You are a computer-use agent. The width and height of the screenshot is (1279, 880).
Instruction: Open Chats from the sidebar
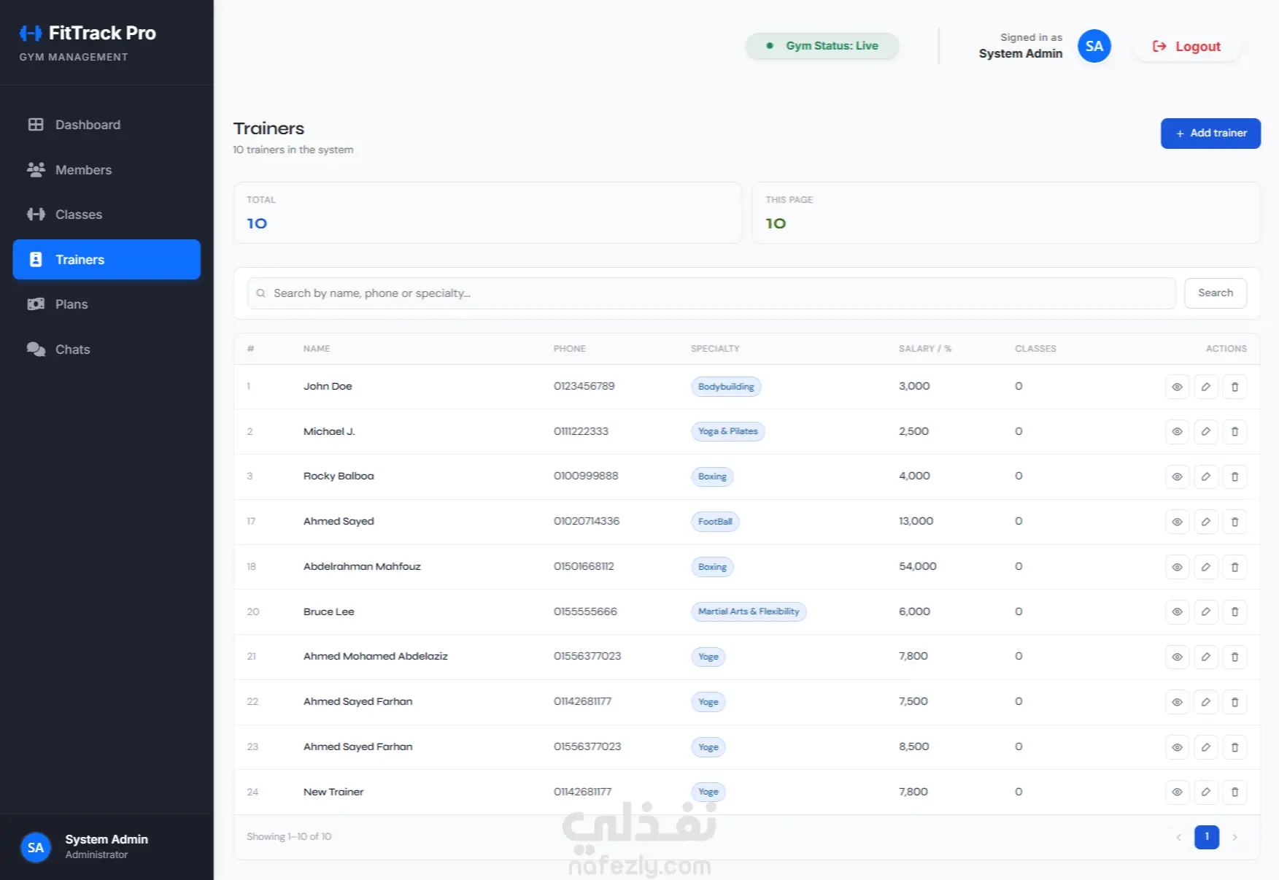click(x=107, y=350)
